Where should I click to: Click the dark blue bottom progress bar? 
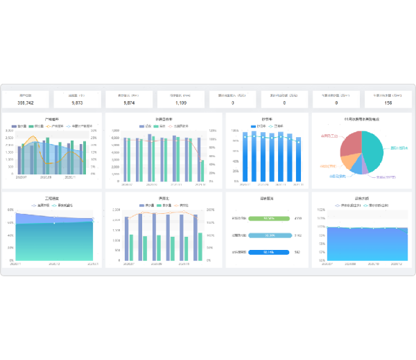(x=270, y=252)
